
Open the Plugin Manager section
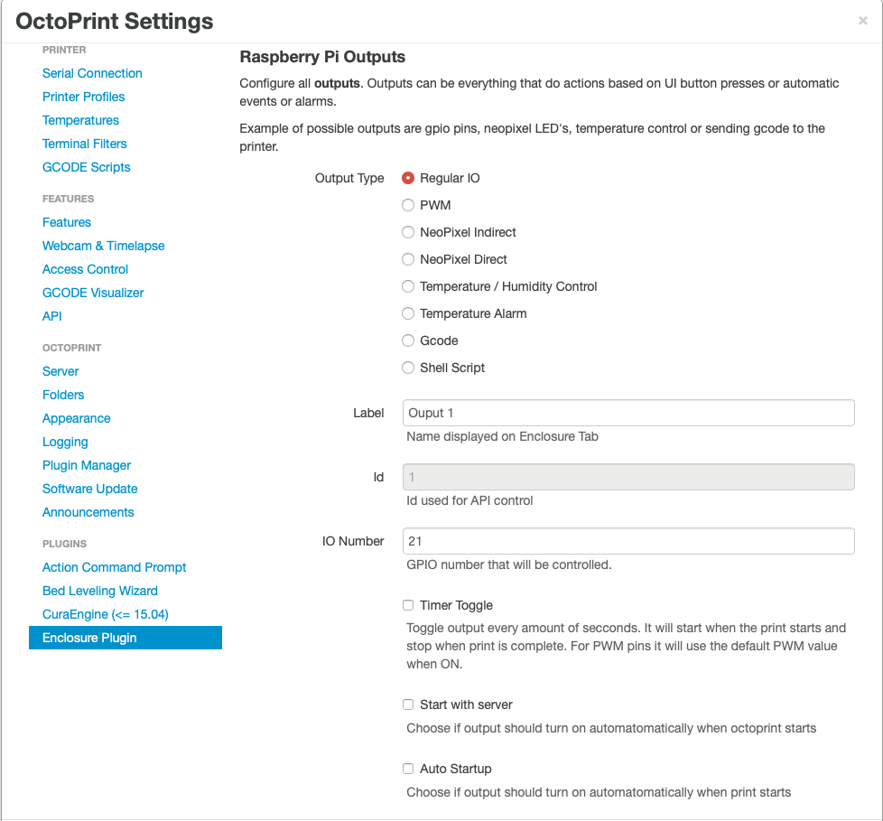(x=87, y=465)
